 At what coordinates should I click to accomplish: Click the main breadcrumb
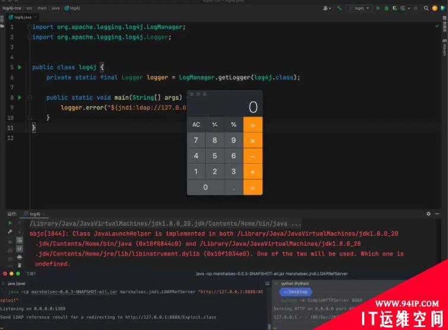(42, 8)
